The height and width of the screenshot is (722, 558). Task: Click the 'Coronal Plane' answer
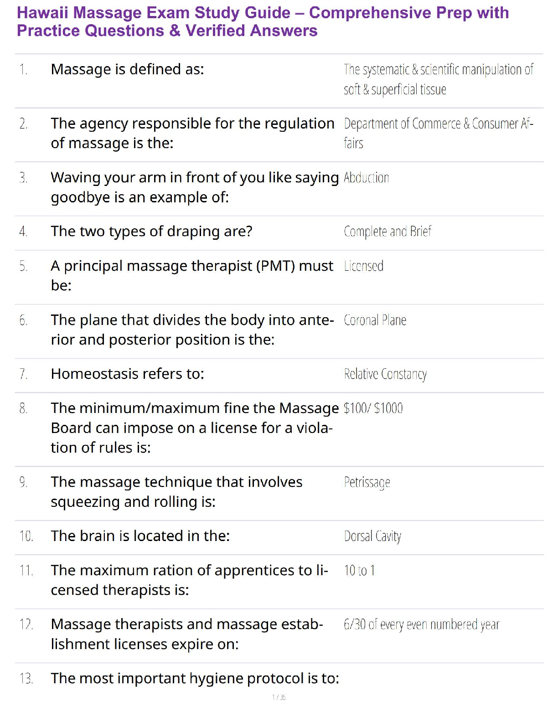375,320
